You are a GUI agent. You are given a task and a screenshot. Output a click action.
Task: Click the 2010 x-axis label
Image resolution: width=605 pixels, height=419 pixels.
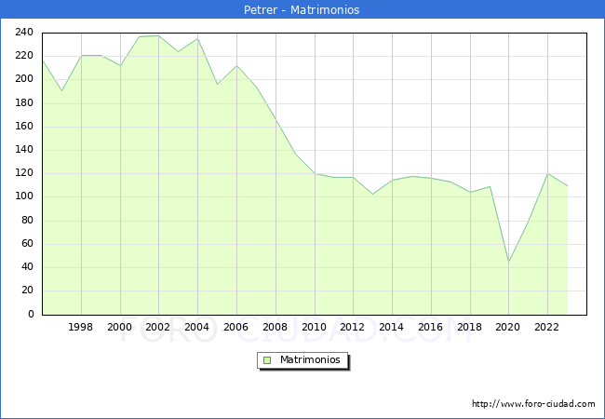coord(314,327)
